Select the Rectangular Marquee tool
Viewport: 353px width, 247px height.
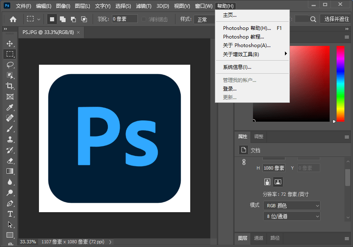click(x=10, y=54)
